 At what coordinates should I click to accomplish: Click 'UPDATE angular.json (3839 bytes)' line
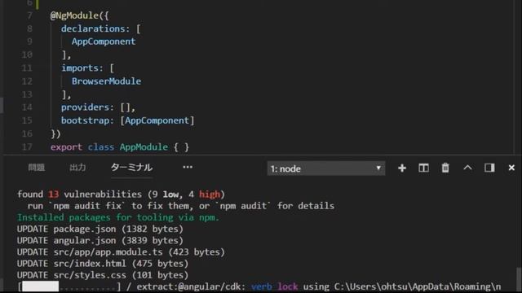(x=100, y=241)
